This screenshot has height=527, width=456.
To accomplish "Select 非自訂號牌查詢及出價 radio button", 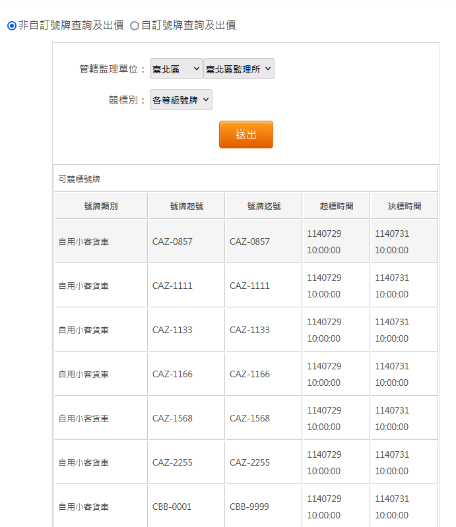I will (12, 26).
